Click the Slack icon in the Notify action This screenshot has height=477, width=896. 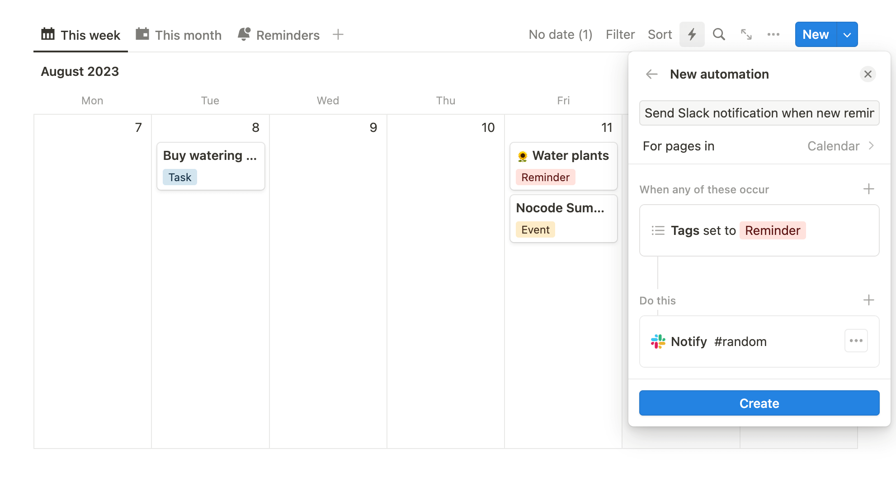[x=657, y=341]
